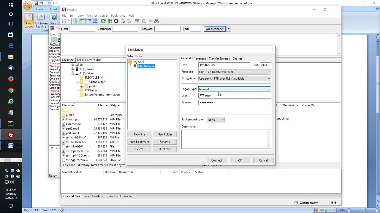Click the process queue toolbar icon

tap(110, 21)
